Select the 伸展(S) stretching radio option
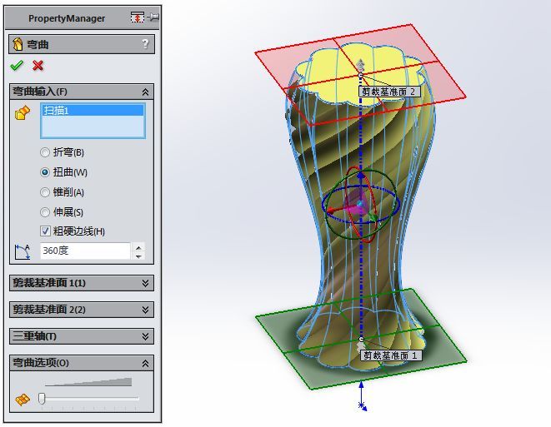The width and height of the screenshot is (551, 427). [45, 212]
